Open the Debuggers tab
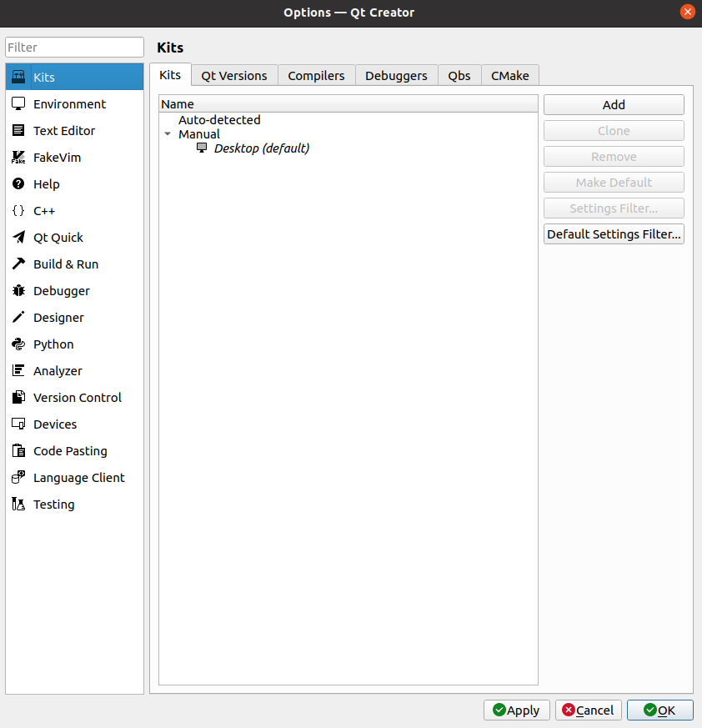Image resolution: width=702 pixels, height=728 pixels. [x=396, y=76]
